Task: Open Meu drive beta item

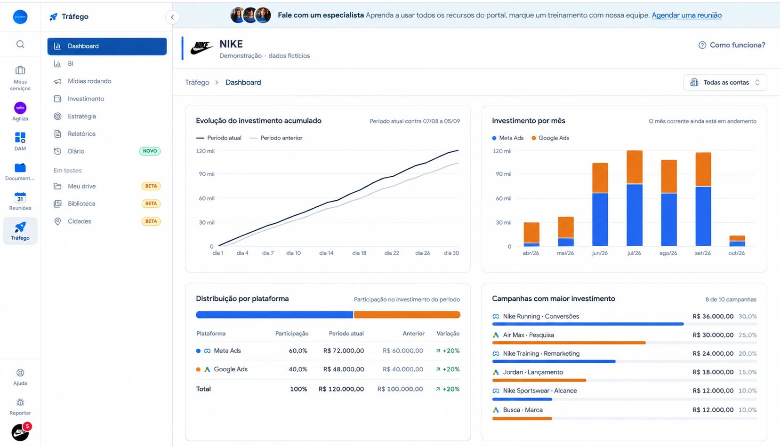Action: (107, 186)
